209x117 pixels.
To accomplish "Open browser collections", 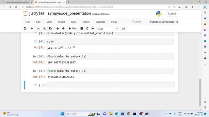I will 186,7.
